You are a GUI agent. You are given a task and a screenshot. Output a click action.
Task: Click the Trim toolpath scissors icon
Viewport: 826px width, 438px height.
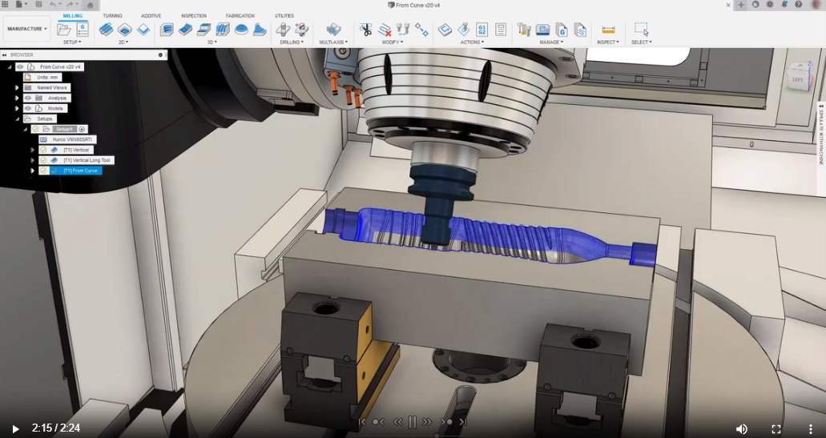[x=365, y=30]
